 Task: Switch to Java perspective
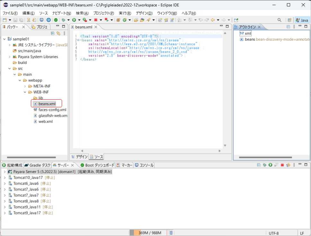[x=302, y=20]
